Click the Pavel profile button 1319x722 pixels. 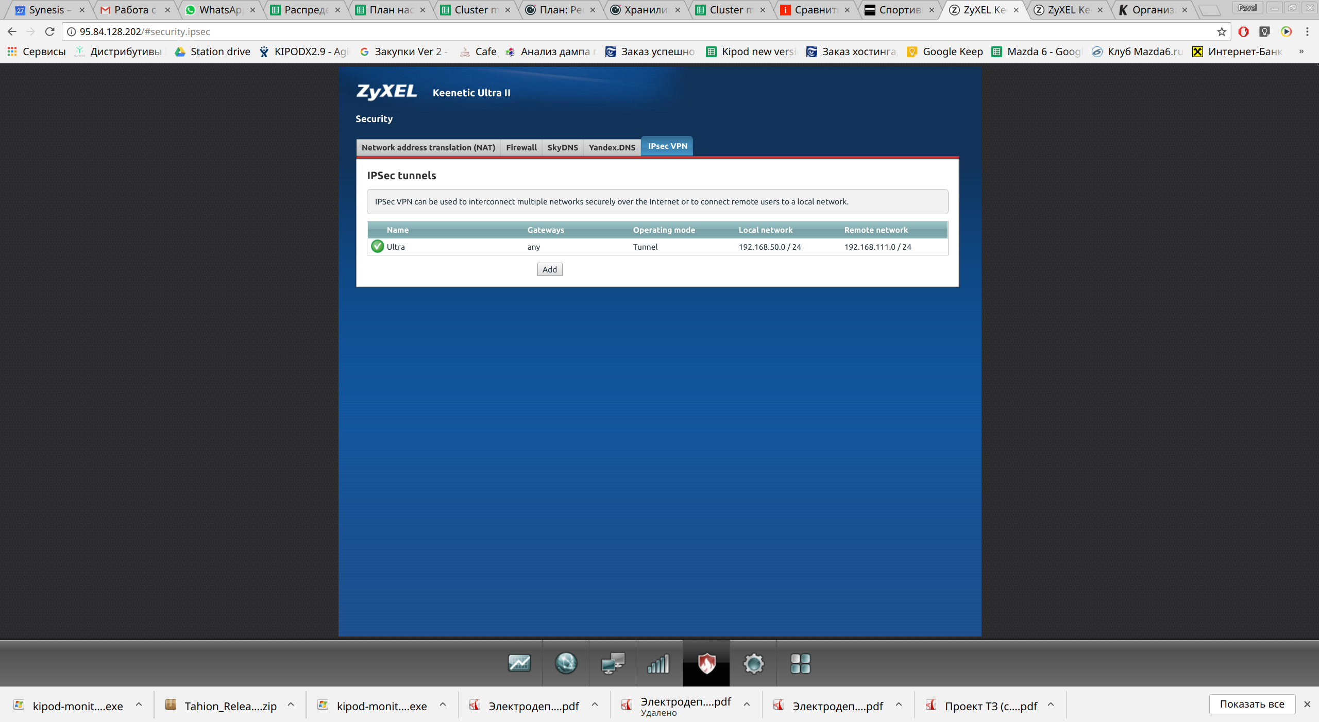[x=1247, y=8]
